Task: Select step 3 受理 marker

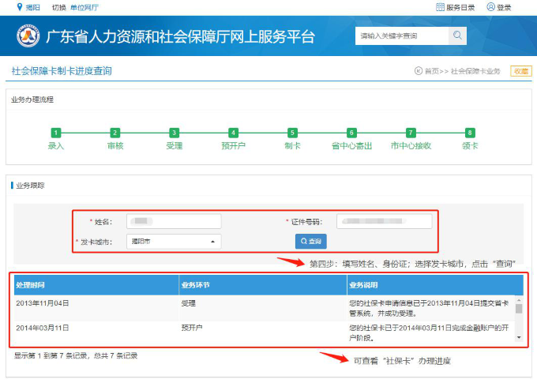Action: pyautogui.click(x=174, y=133)
